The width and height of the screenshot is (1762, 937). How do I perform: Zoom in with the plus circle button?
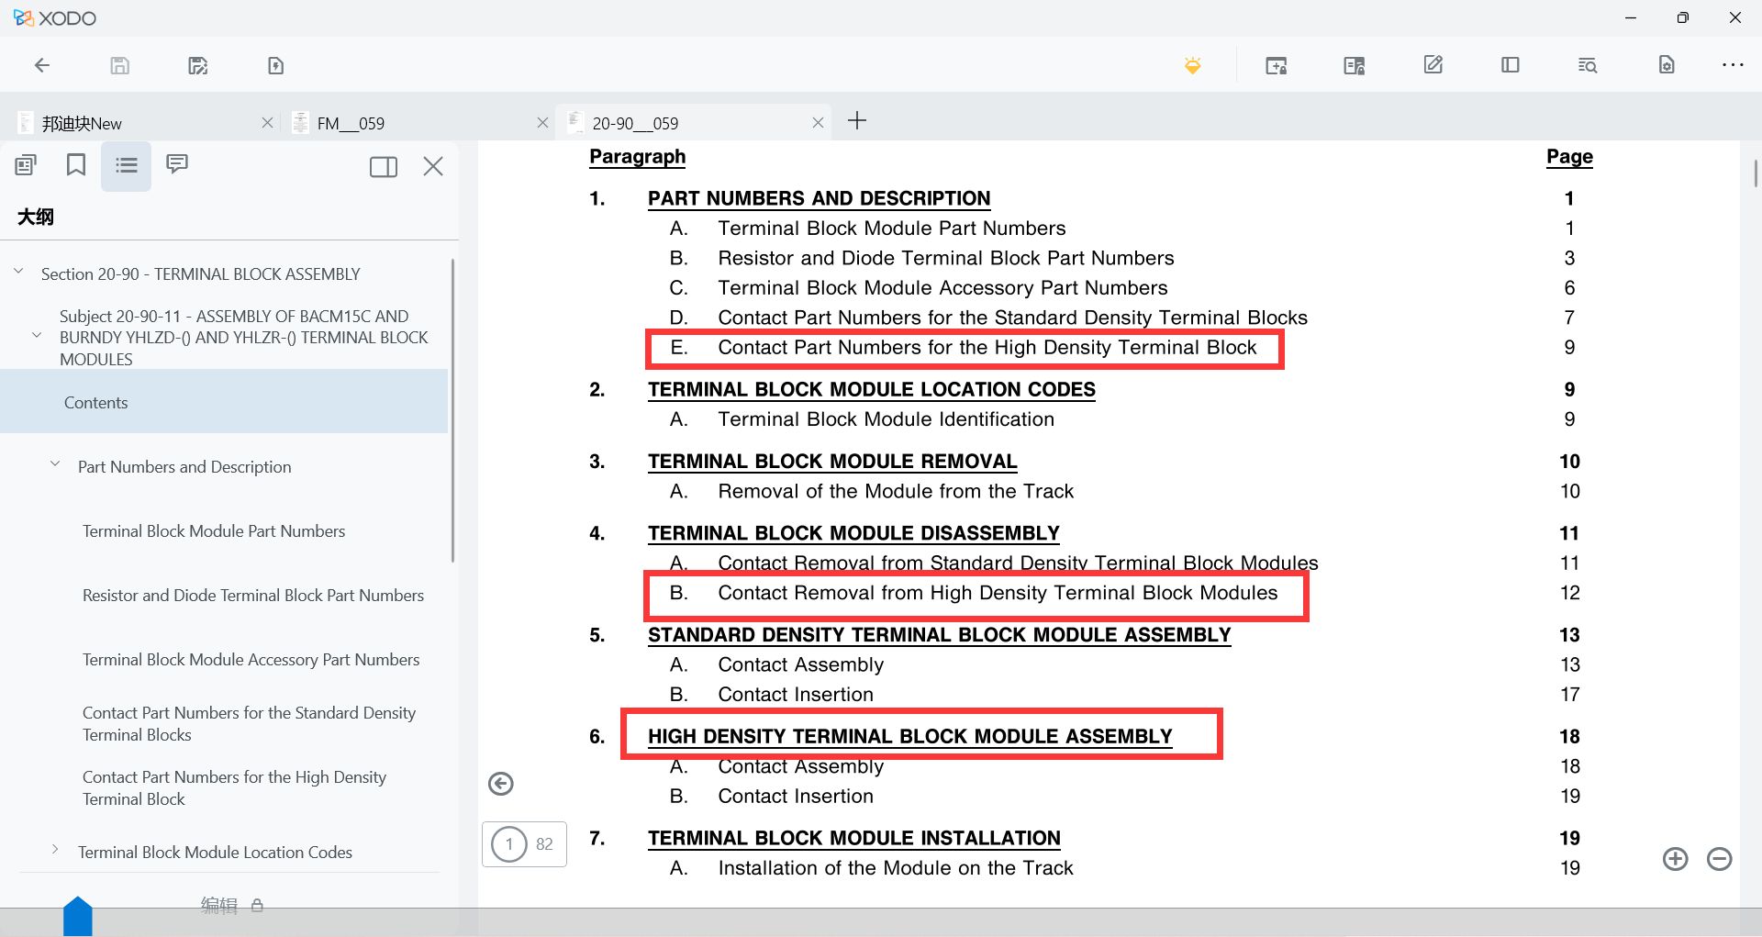point(1676,859)
